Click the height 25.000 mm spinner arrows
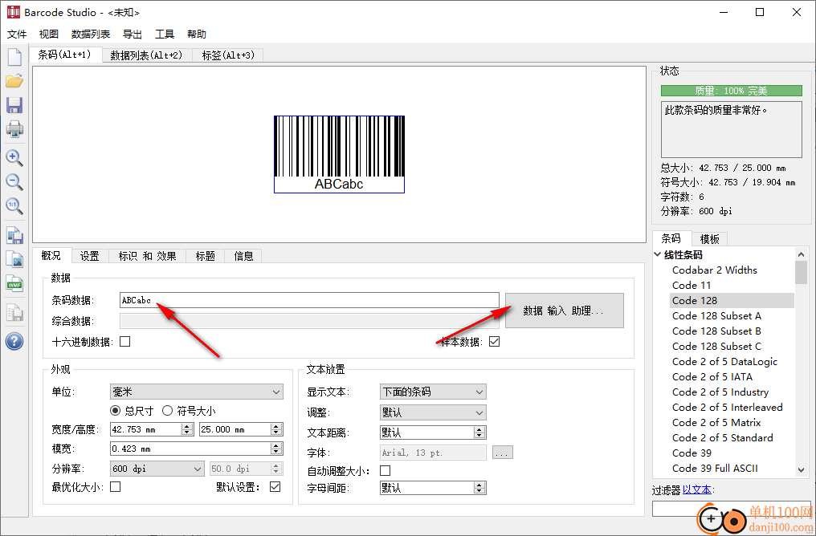 277,429
